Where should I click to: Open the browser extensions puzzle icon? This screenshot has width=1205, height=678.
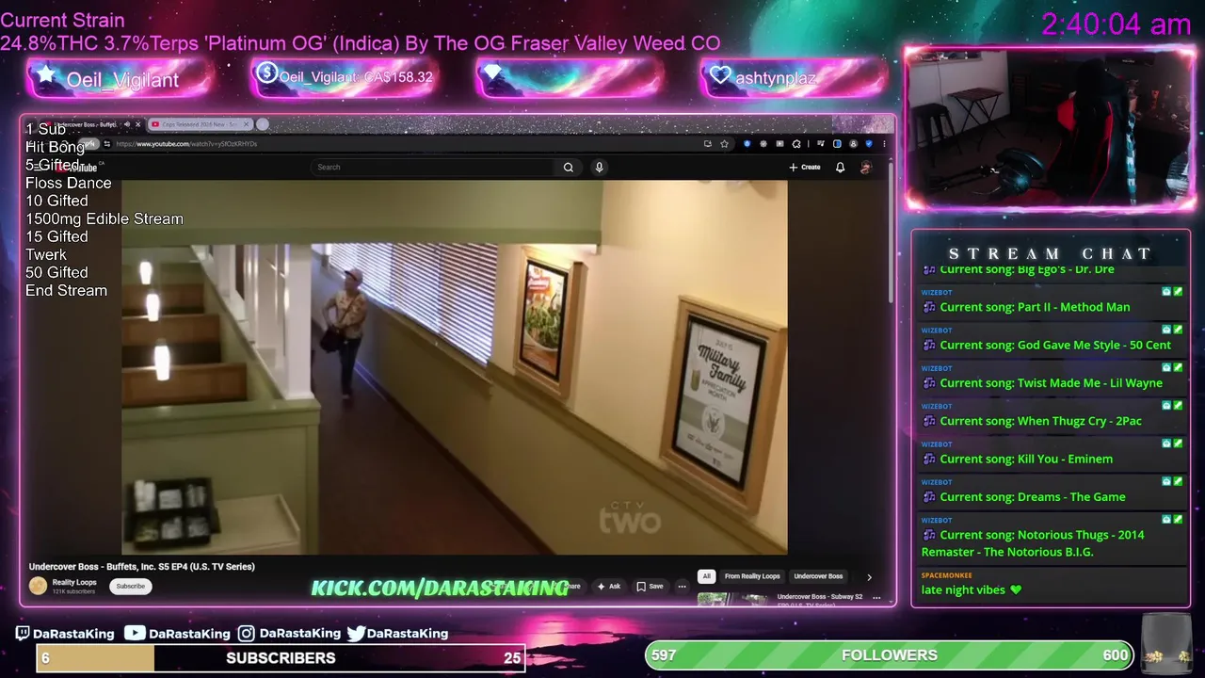coord(796,144)
